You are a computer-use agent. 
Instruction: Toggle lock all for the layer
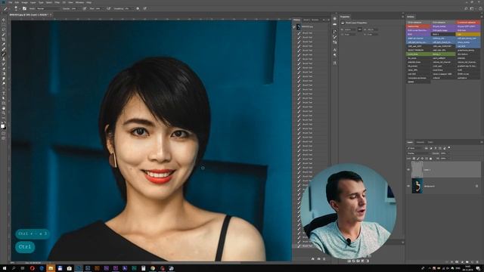point(431,159)
